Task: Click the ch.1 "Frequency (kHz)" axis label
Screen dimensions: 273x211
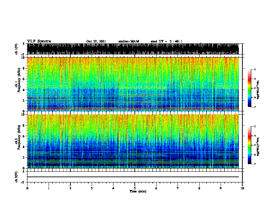Action: (x=19, y=80)
